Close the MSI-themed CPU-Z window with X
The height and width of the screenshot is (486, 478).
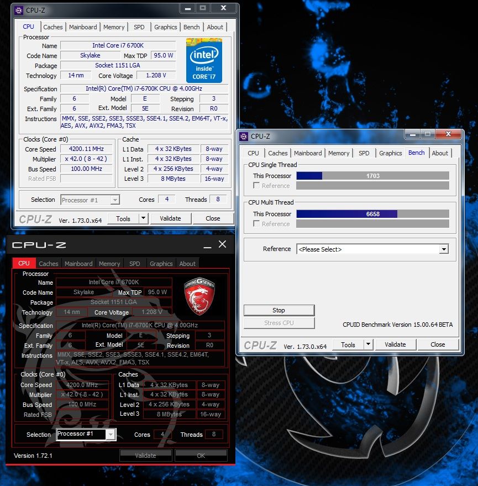[223, 244]
